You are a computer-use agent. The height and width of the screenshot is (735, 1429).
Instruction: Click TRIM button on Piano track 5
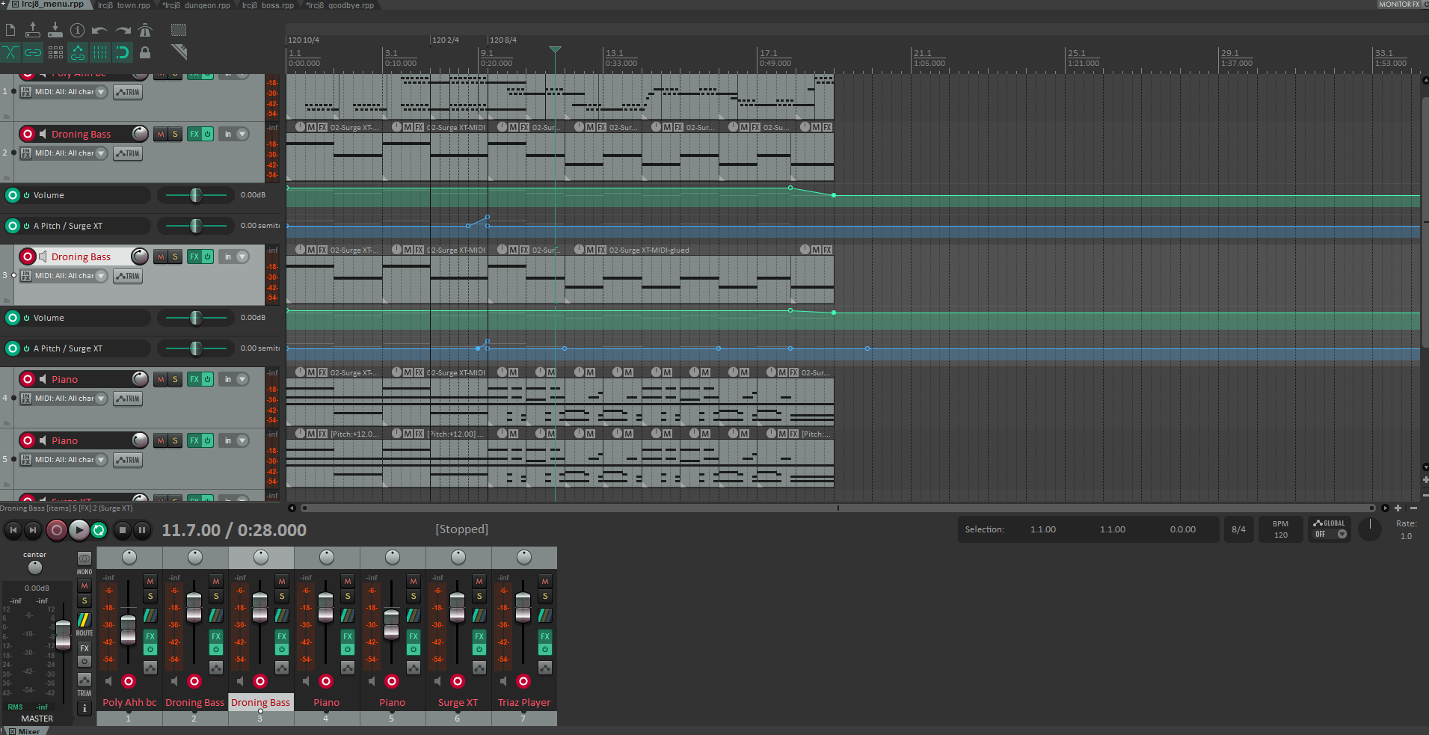[x=128, y=460]
